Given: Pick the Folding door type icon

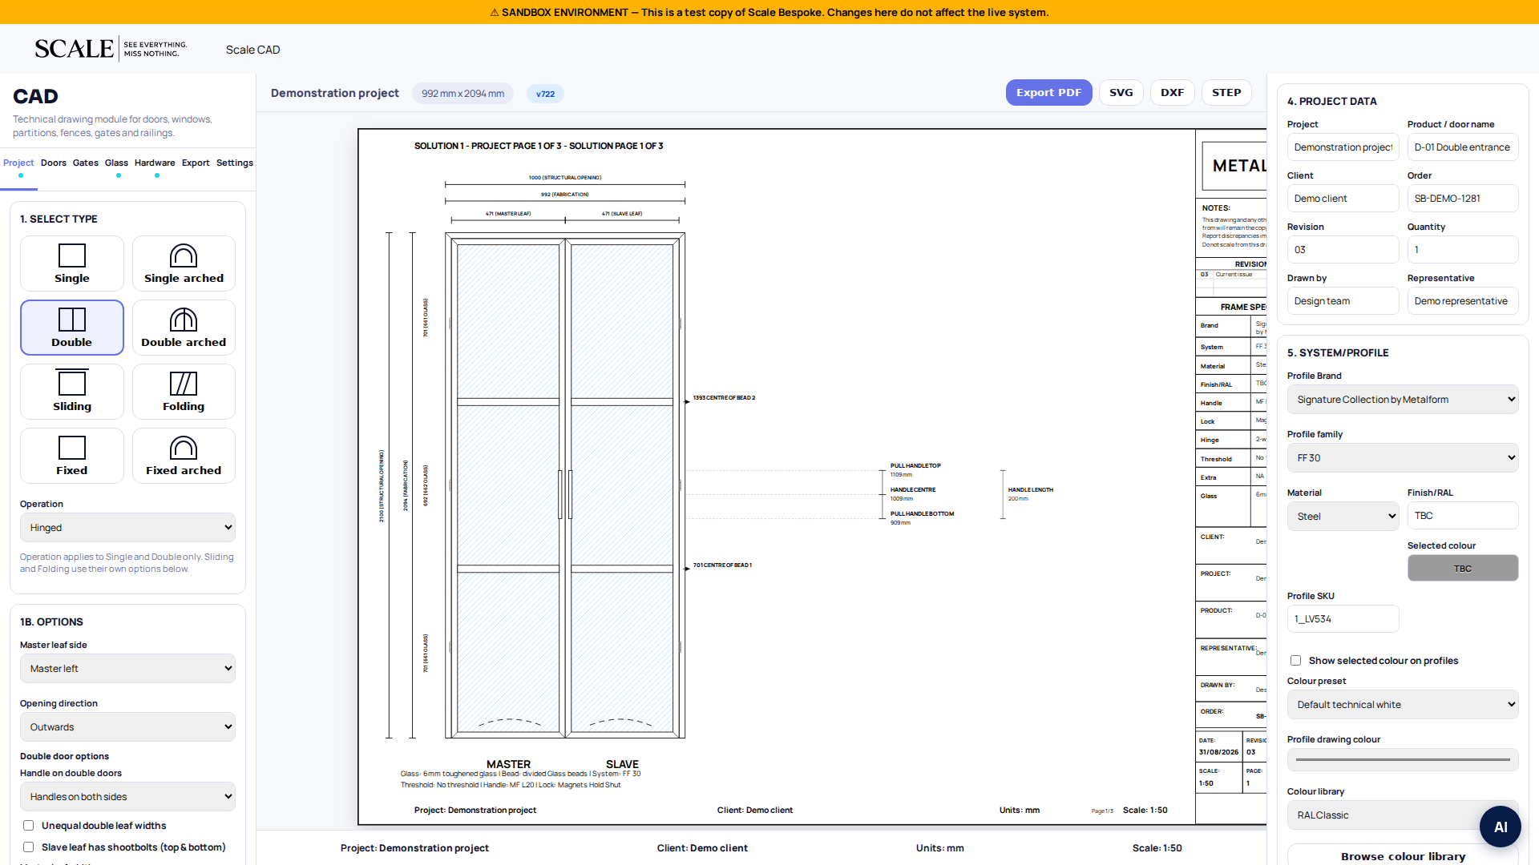Looking at the screenshot, I should coord(184,392).
